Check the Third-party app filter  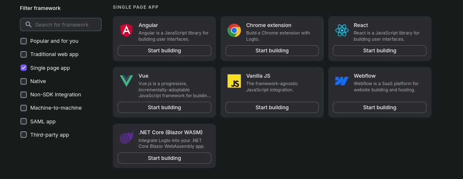click(24, 135)
